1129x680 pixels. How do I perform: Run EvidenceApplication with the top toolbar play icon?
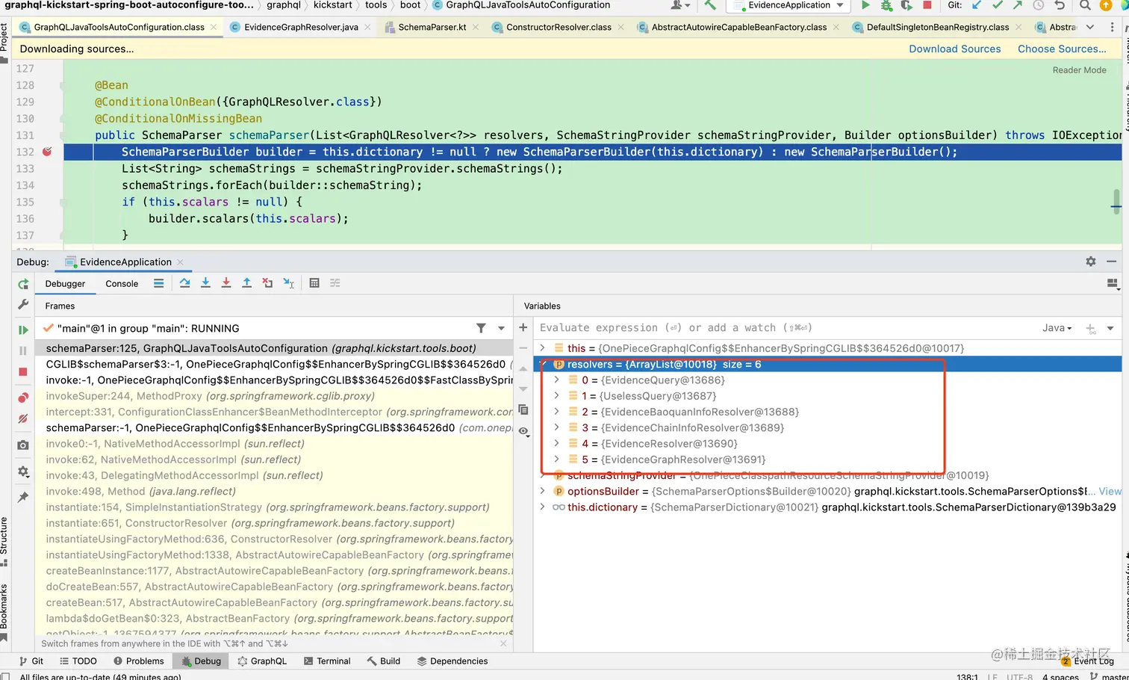coord(865,5)
